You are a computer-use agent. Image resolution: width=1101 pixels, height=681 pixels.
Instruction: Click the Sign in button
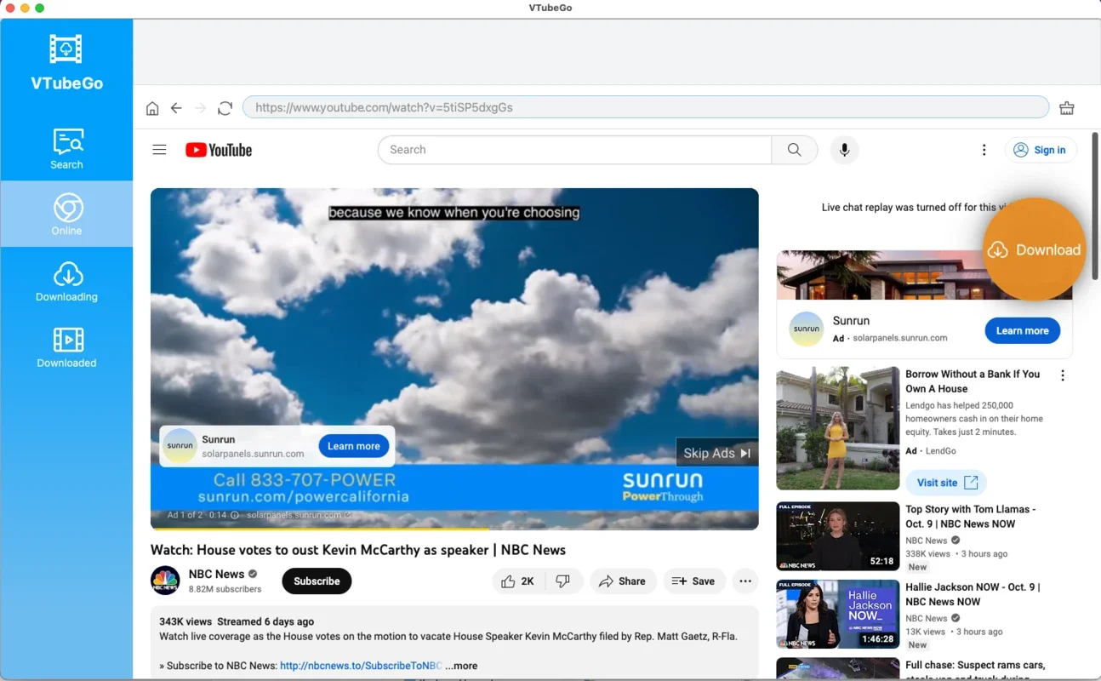[x=1041, y=150]
